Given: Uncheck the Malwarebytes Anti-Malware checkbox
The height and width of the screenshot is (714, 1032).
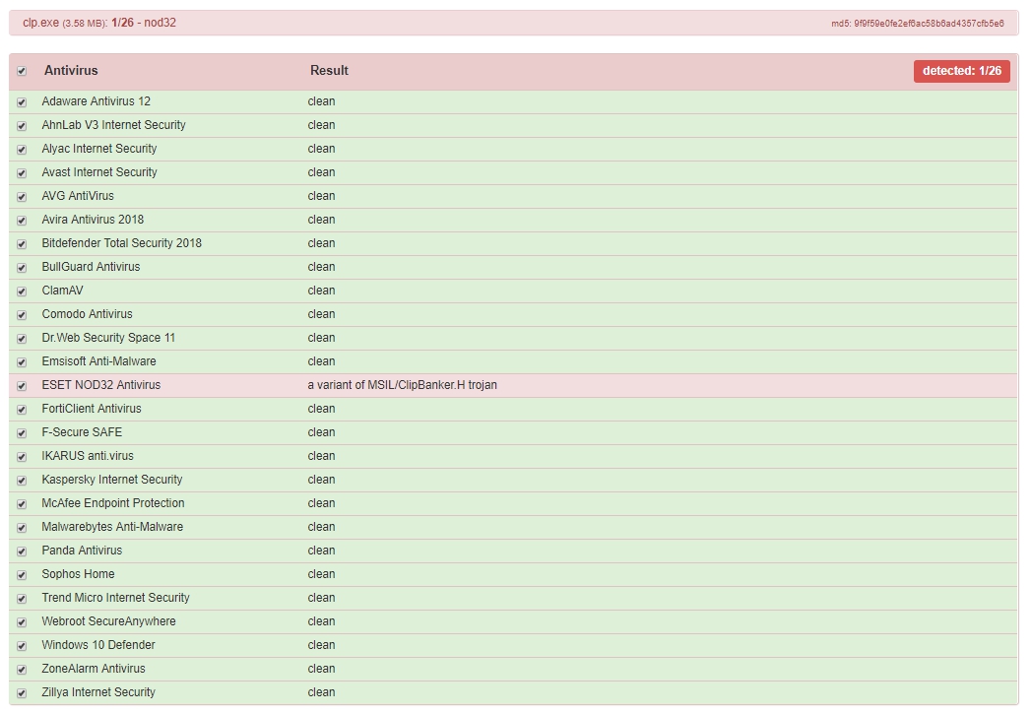Looking at the screenshot, I should 22,529.
